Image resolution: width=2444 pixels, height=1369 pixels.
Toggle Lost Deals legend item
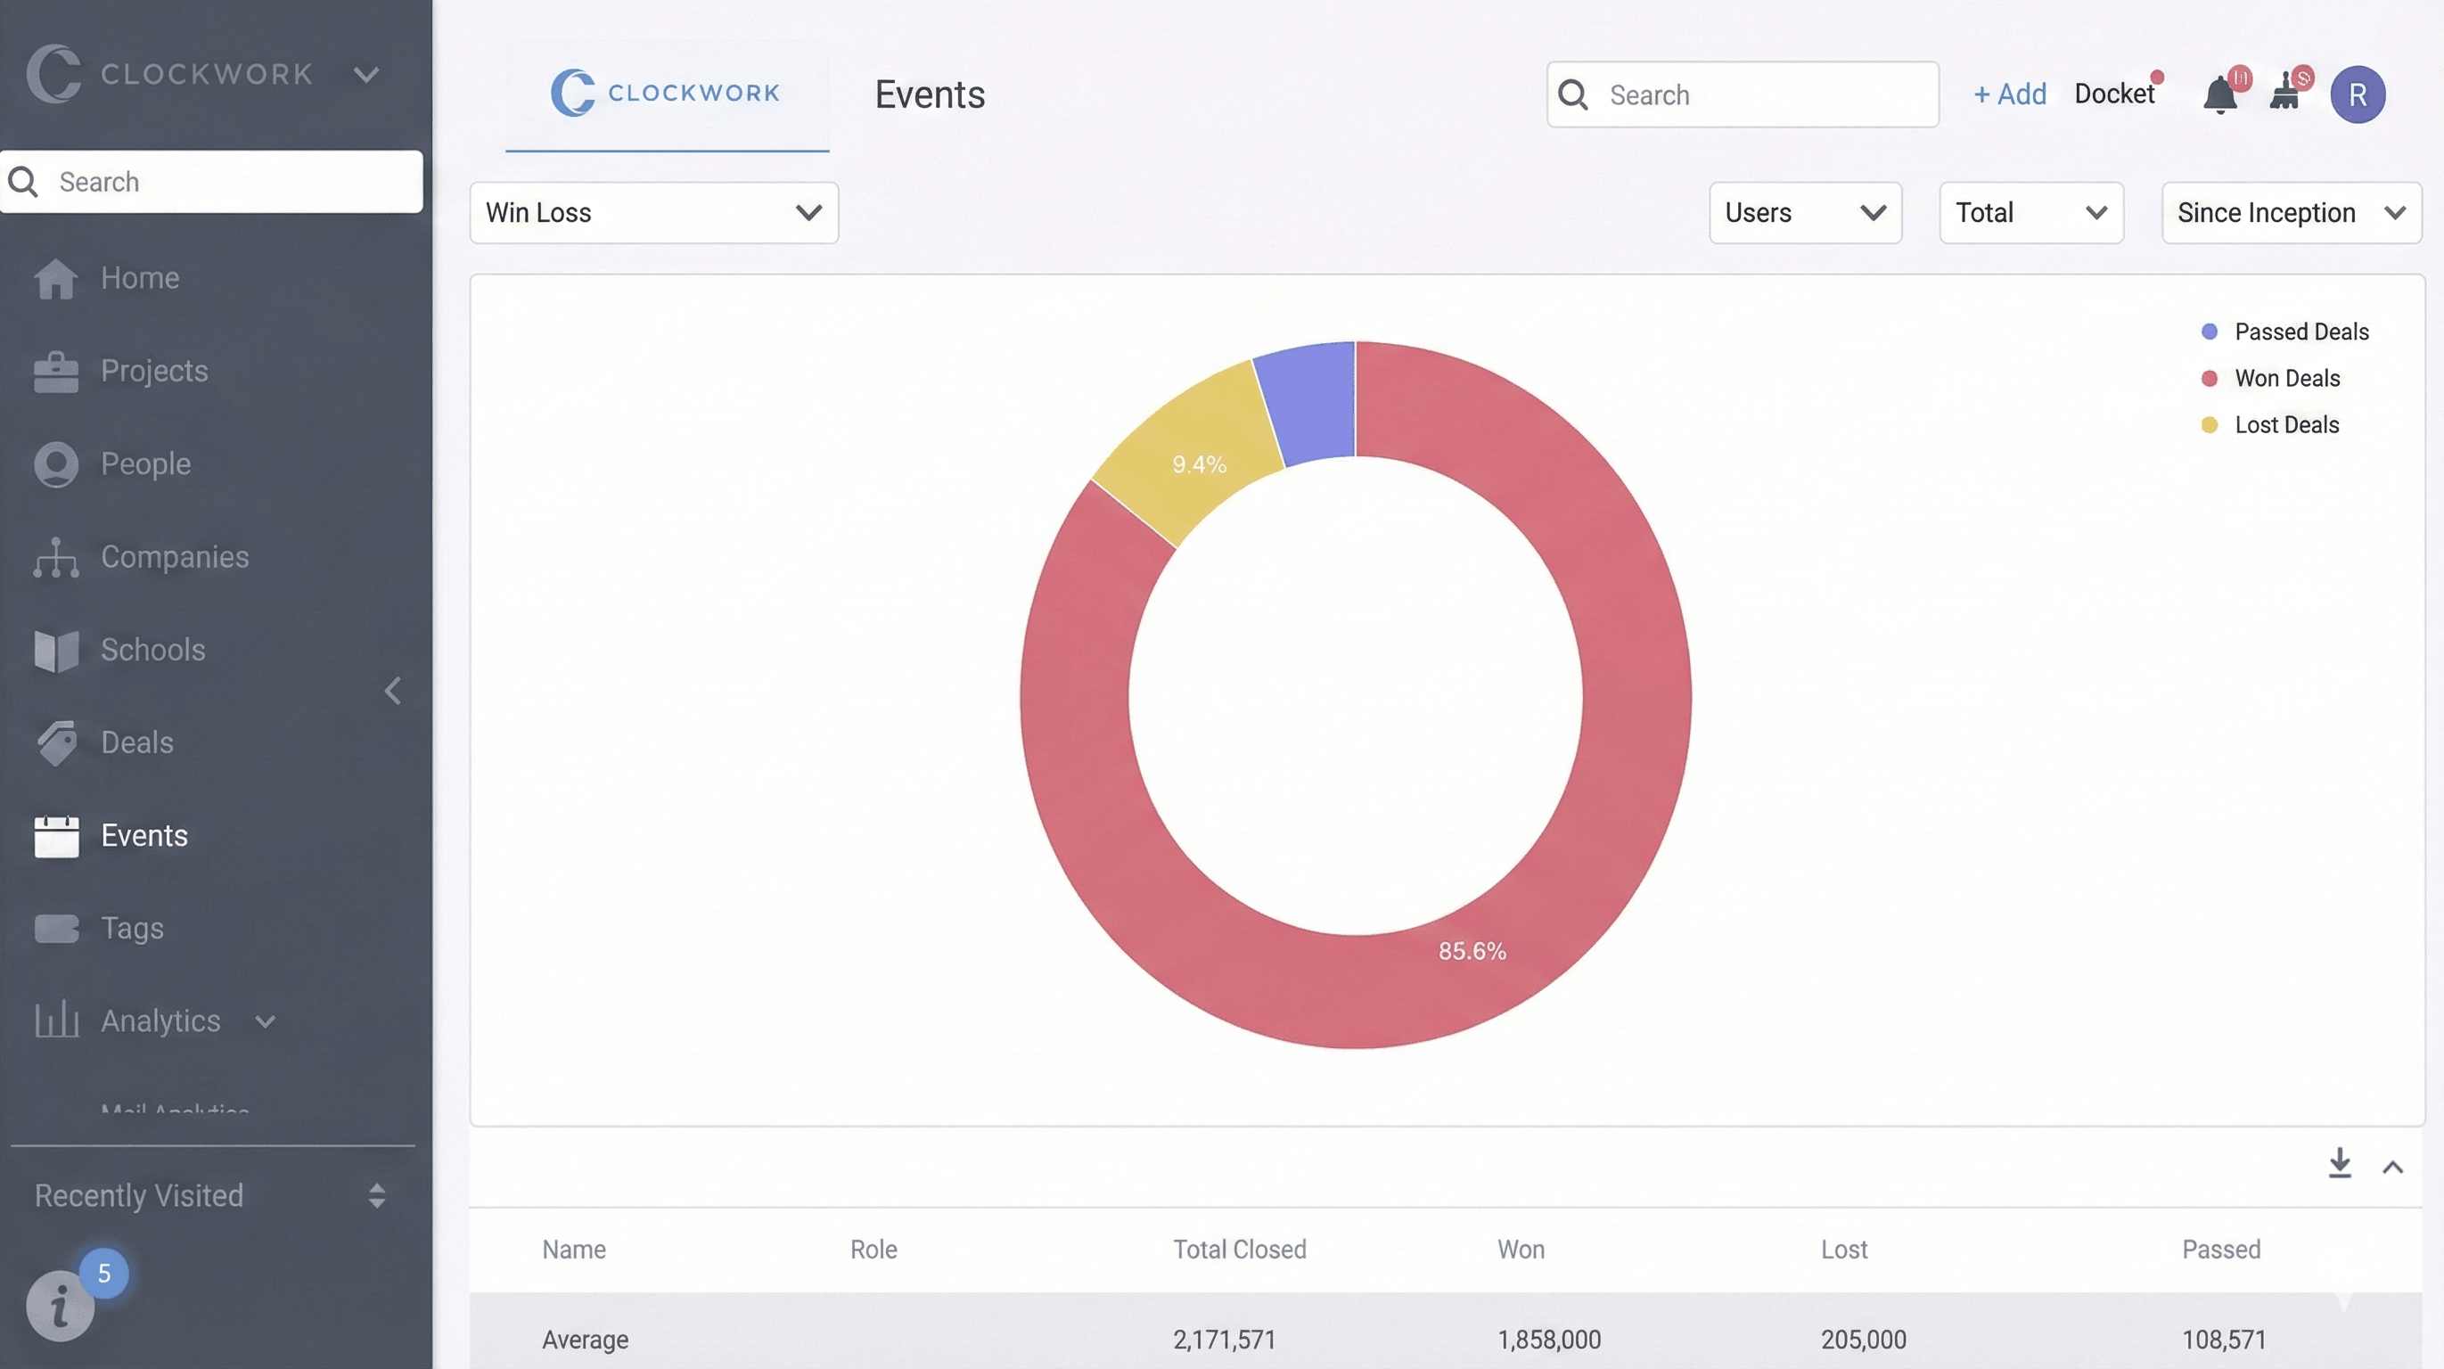tap(2285, 425)
